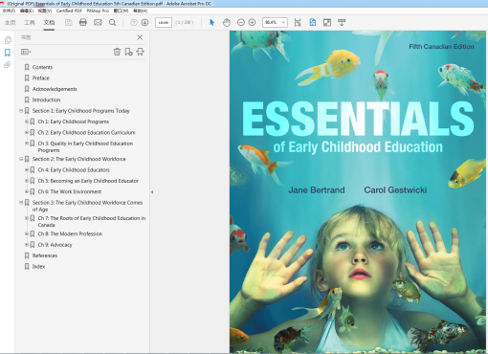Collapse Section 2: The Early Childhood Workforce
This screenshot has width=488, height=354.
(21, 159)
